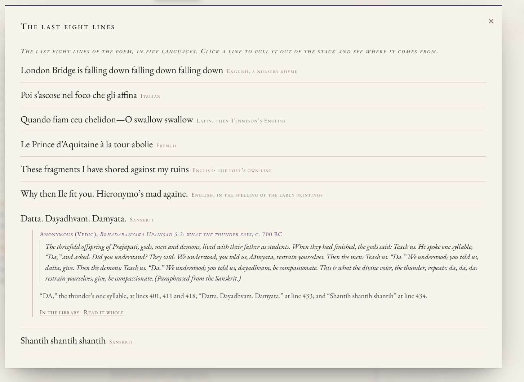Click the Italian language label
524x382 pixels.
point(151,96)
